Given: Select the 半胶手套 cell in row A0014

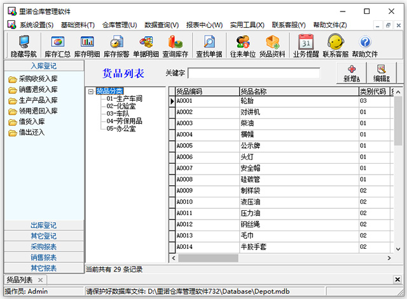Looking at the screenshot, I should click(299, 247).
